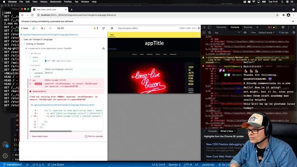Go back in Chrome
The image size is (297, 167).
coord(23,15)
